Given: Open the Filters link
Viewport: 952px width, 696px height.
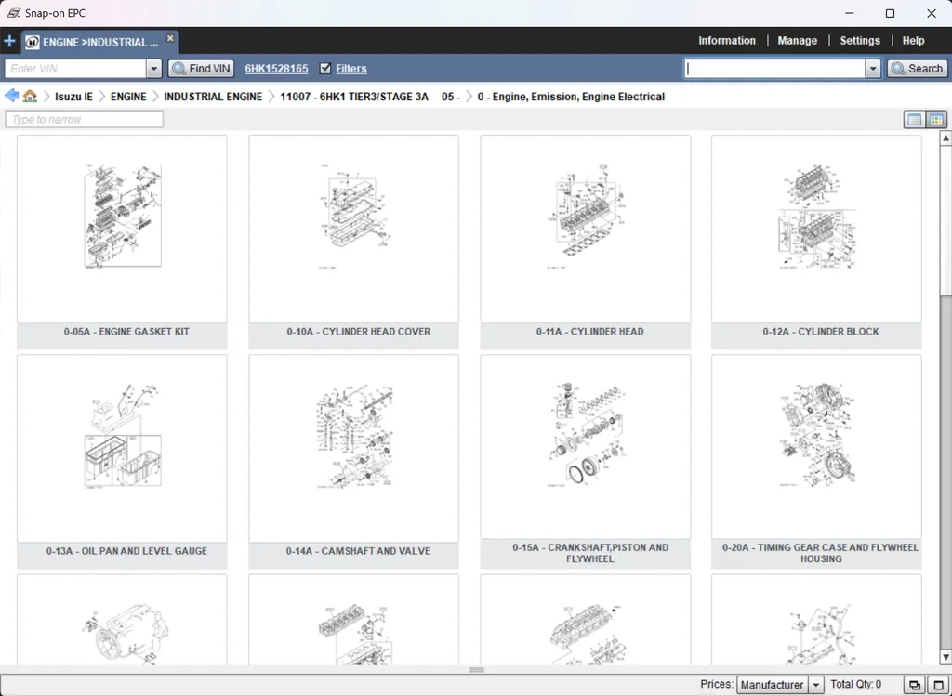Looking at the screenshot, I should pos(350,69).
